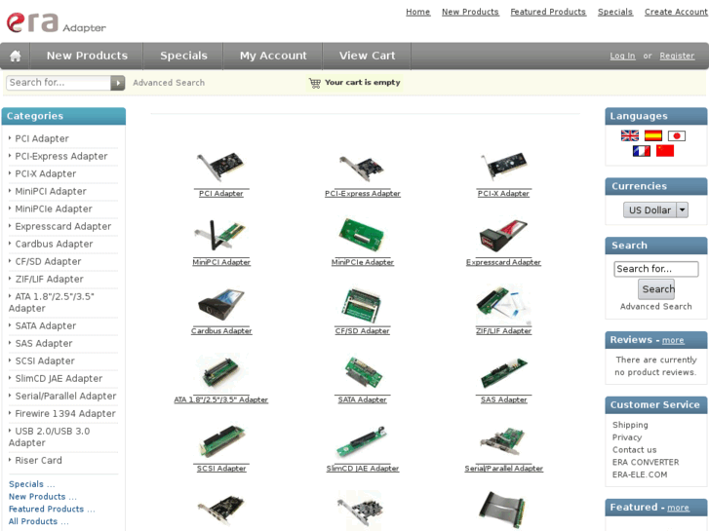Open the CF/SD Adapter product image
Image resolution: width=709 pixels, height=531 pixels.
(362, 305)
